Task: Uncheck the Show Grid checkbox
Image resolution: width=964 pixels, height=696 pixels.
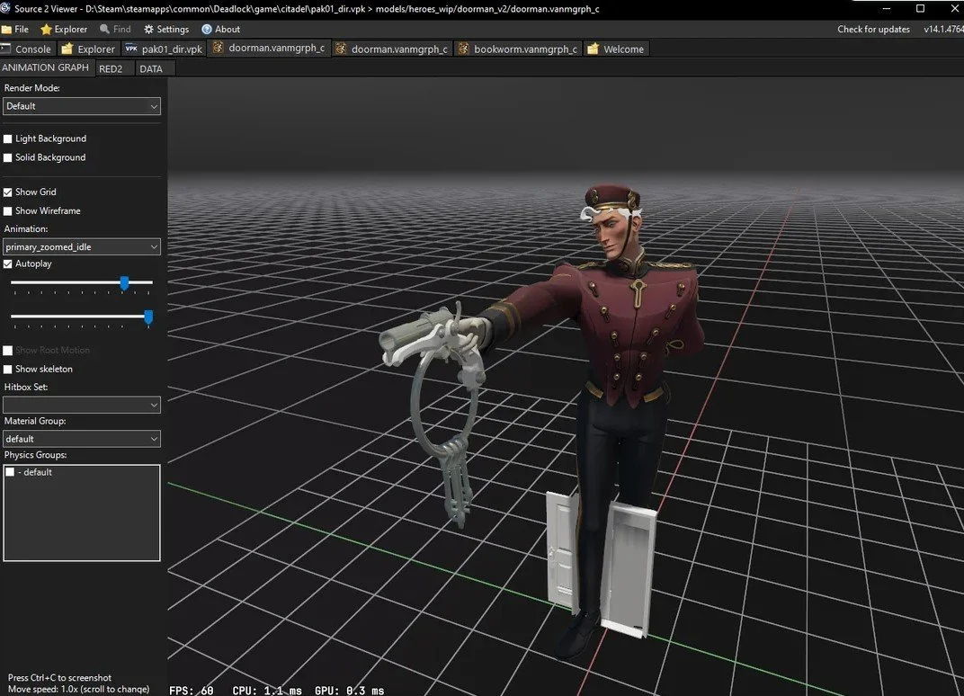Action: point(8,192)
